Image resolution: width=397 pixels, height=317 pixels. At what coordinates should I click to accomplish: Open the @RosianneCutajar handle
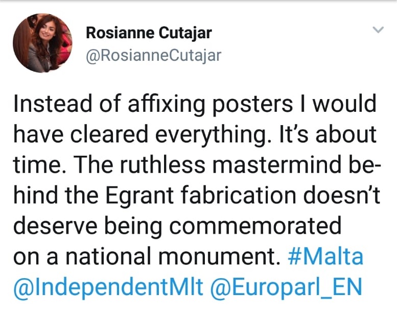click(x=153, y=55)
